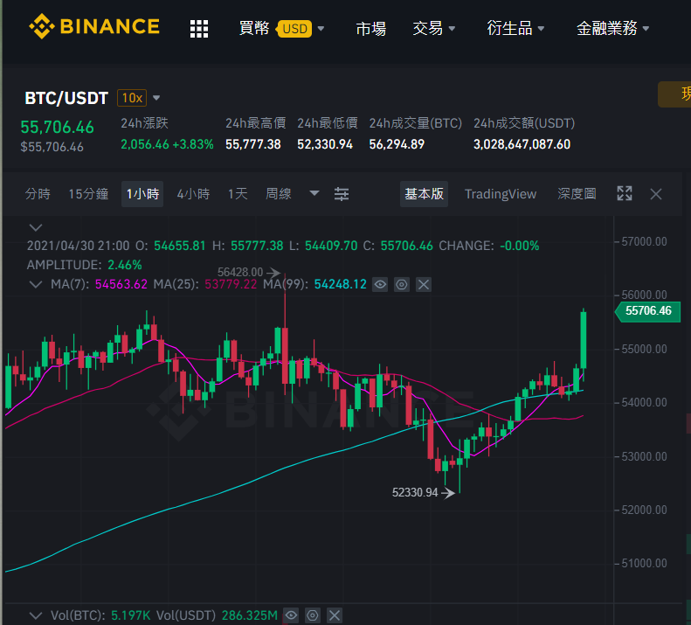Remove the Vol indicator with X
The image size is (691, 625).
point(334,615)
